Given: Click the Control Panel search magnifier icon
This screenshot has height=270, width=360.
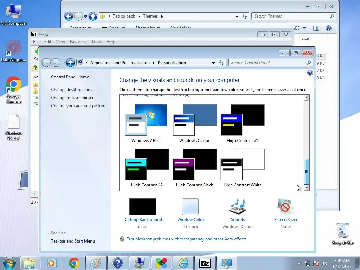Looking at the screenshot, I should [x=309, y=63].
